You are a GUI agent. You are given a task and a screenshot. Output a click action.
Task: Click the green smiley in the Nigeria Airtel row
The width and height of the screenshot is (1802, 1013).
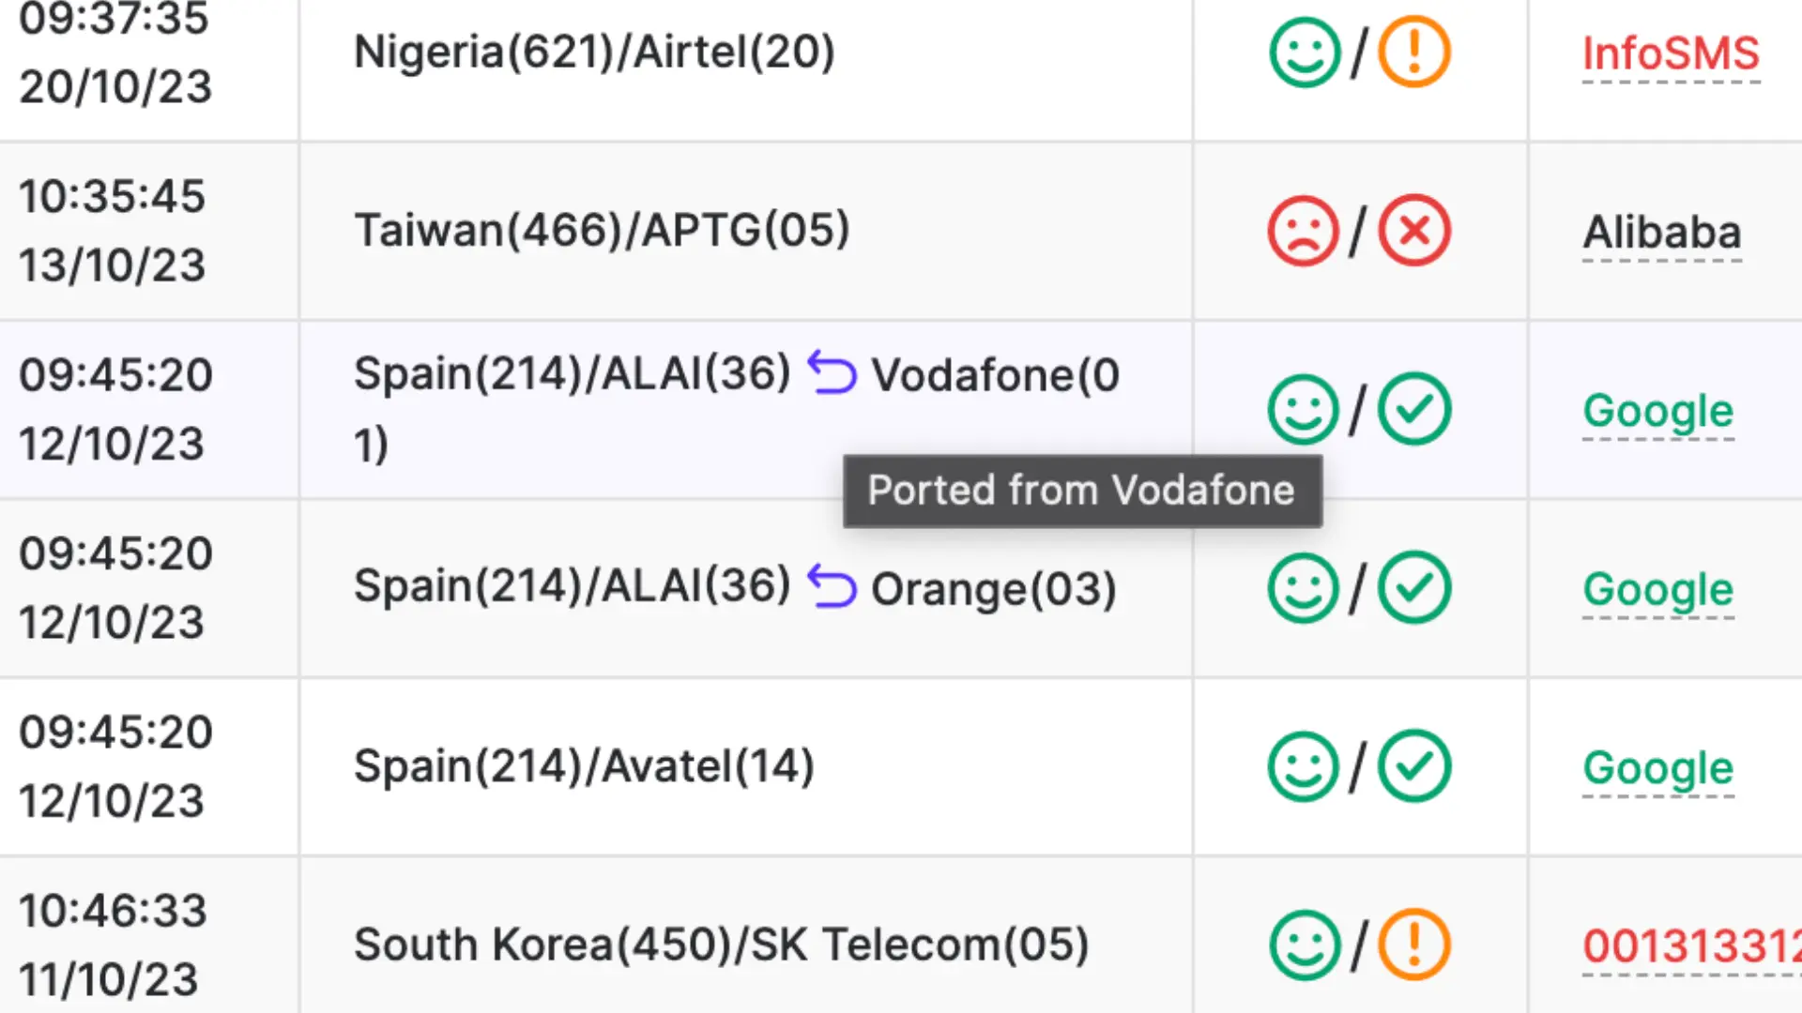tap(1305, 53)
